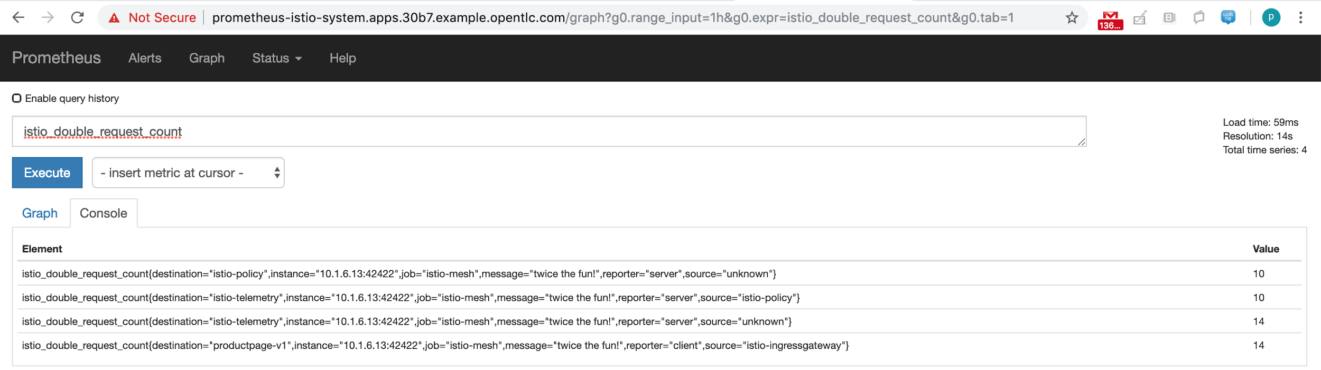This screenshot has width=1321, height=370.
Task: Open the insert metric at cursor dropdown
Action: (x=188, y=173)
